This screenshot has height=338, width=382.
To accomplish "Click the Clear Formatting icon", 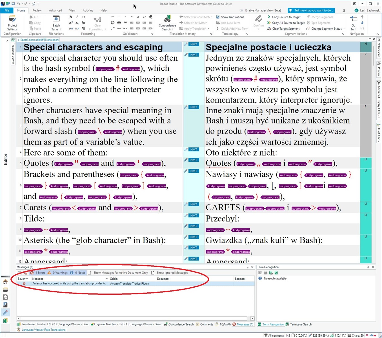I will [x=97, y=19].
